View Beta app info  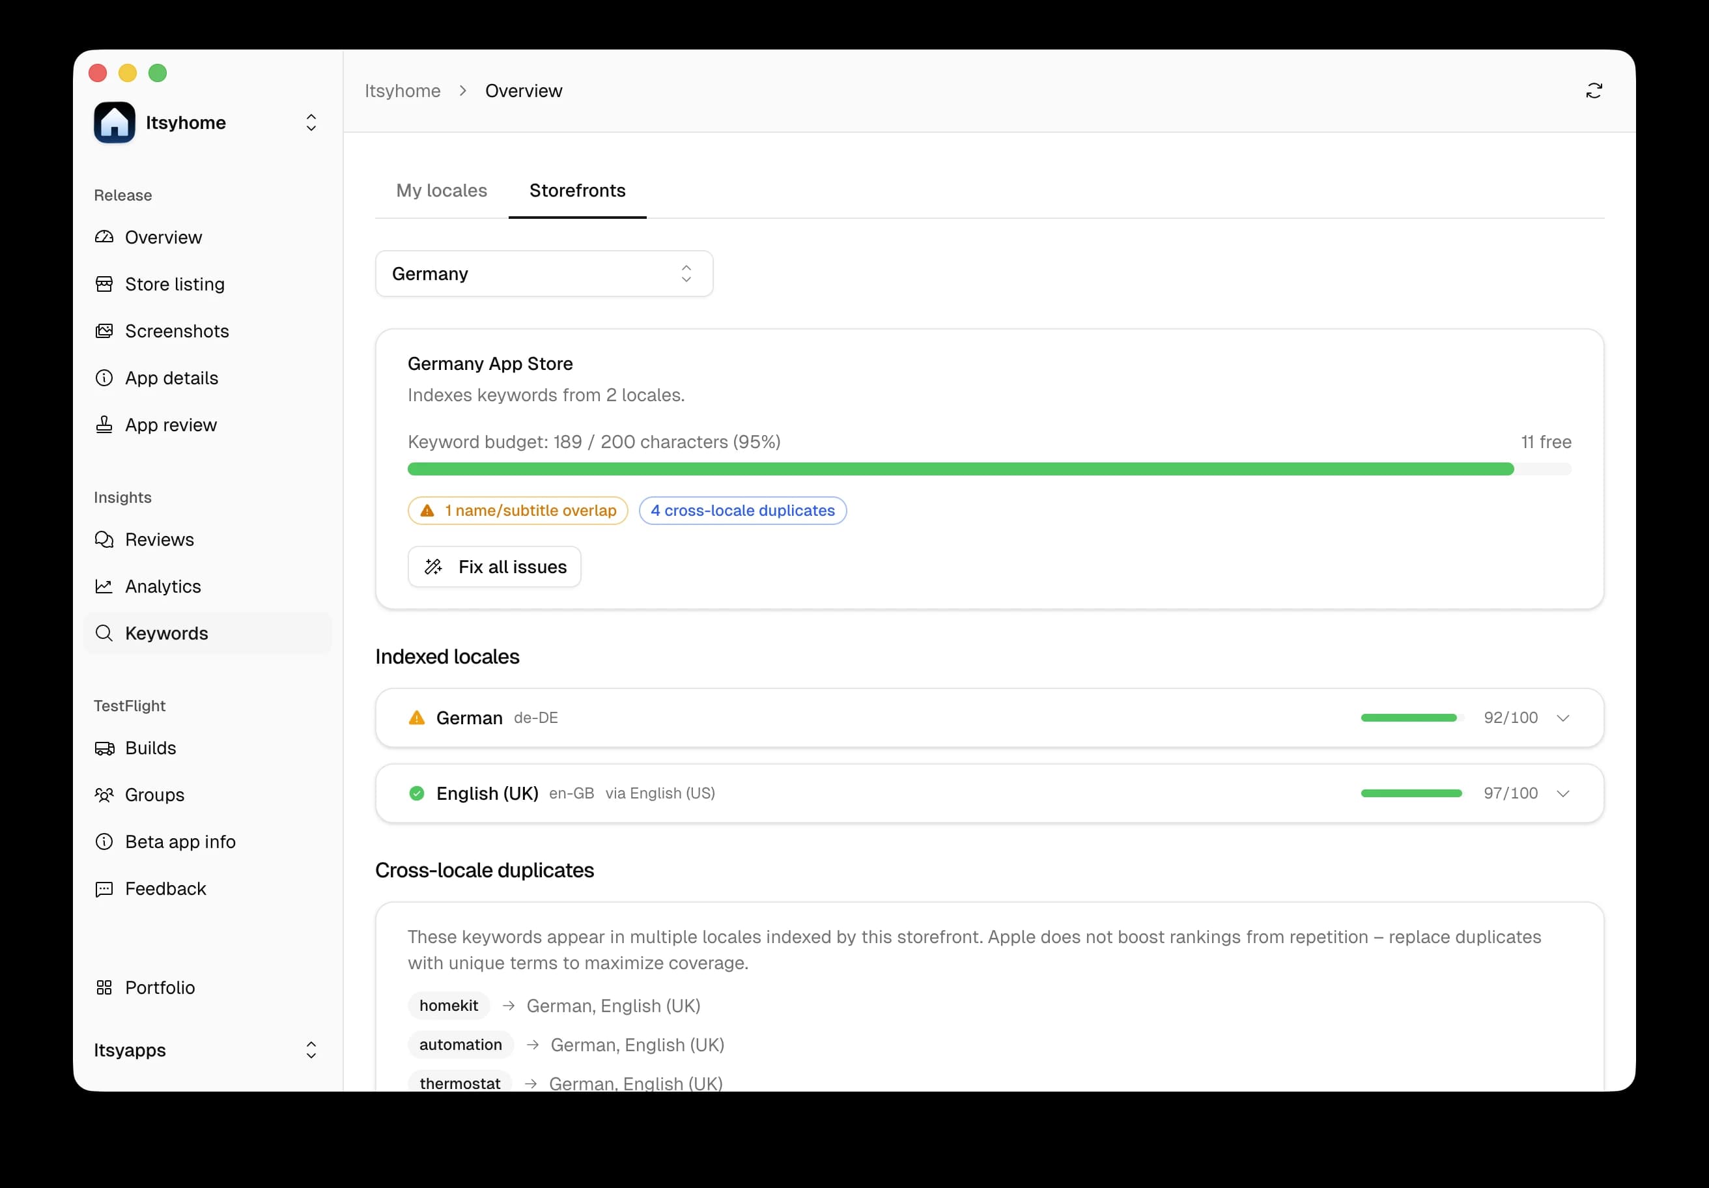pos(179,841)
